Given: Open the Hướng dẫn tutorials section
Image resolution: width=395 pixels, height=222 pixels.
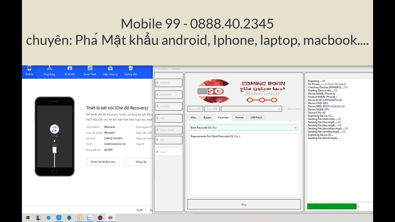Looking at the screenshot, I should pos(131,71).
